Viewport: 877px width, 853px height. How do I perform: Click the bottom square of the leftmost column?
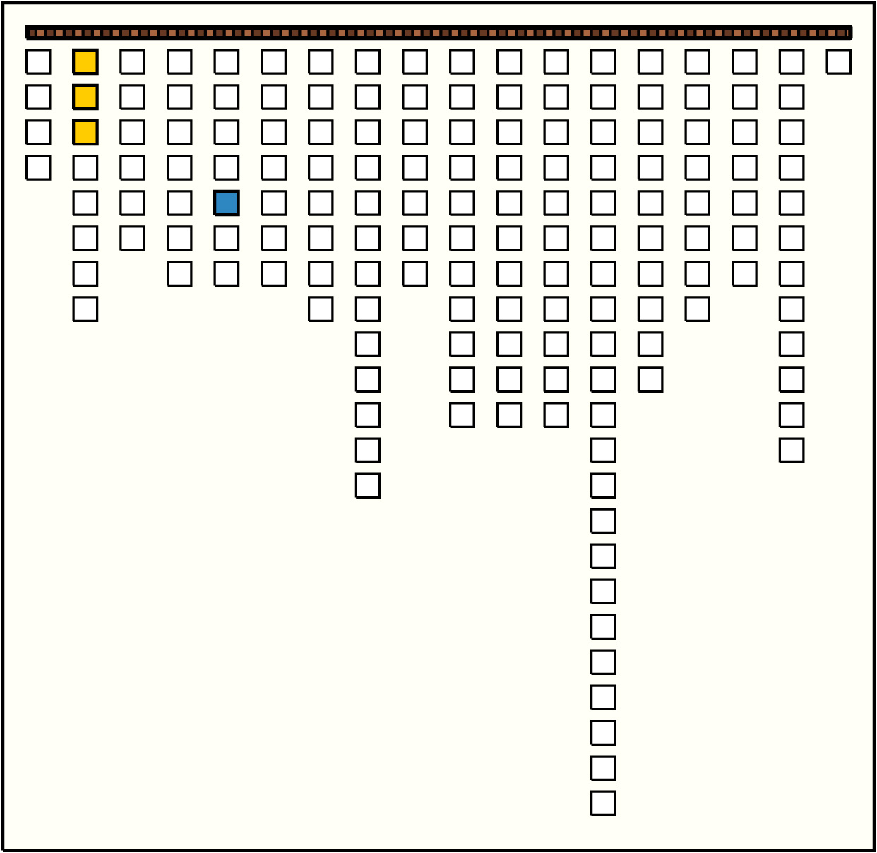38,168
